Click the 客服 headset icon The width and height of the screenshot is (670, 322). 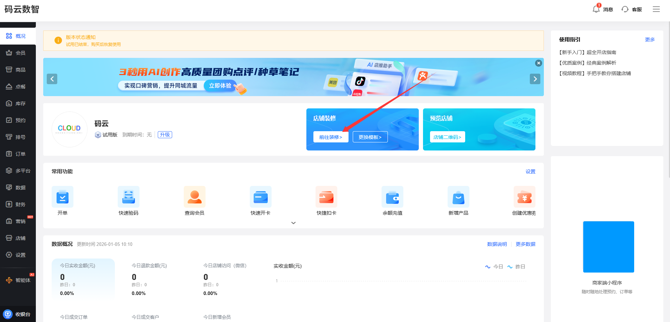click(625, 9)
